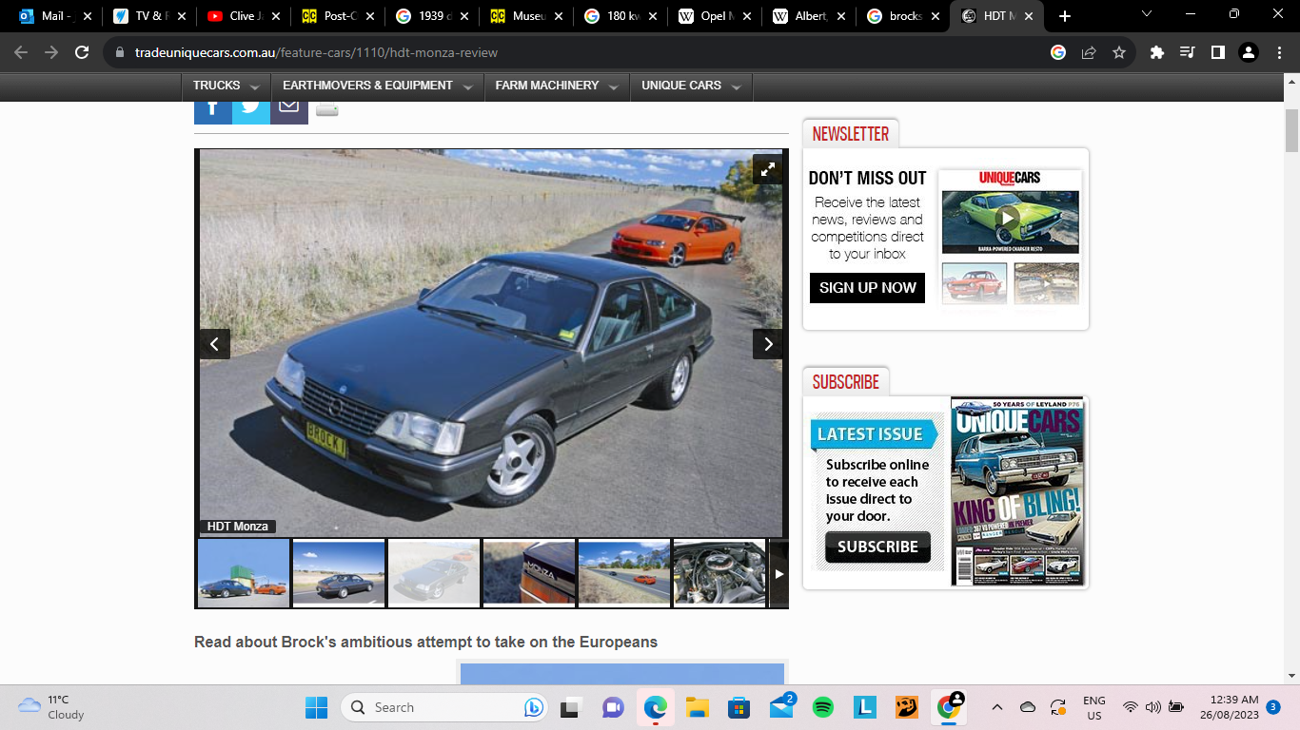This screenshot has height=730, width=1300.
Task: Select first gallery thumbnail
Action: pyautogui.click(x=244, y=572)
